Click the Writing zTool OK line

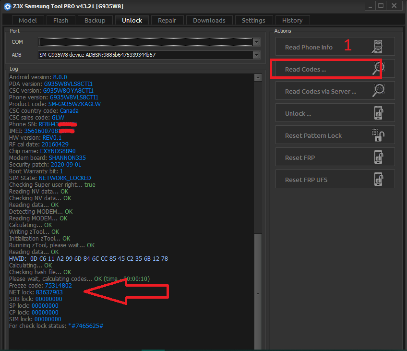pos(34,231)
